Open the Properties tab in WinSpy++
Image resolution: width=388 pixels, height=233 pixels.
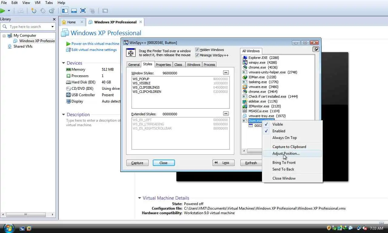pos(163,65)
